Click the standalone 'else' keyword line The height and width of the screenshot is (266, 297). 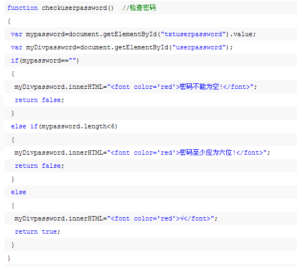(x=19, y=193)
